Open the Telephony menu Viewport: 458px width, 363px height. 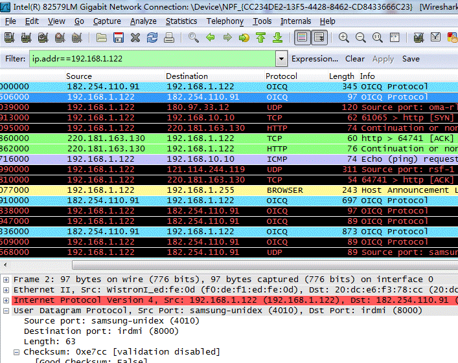tap(225, 21)
